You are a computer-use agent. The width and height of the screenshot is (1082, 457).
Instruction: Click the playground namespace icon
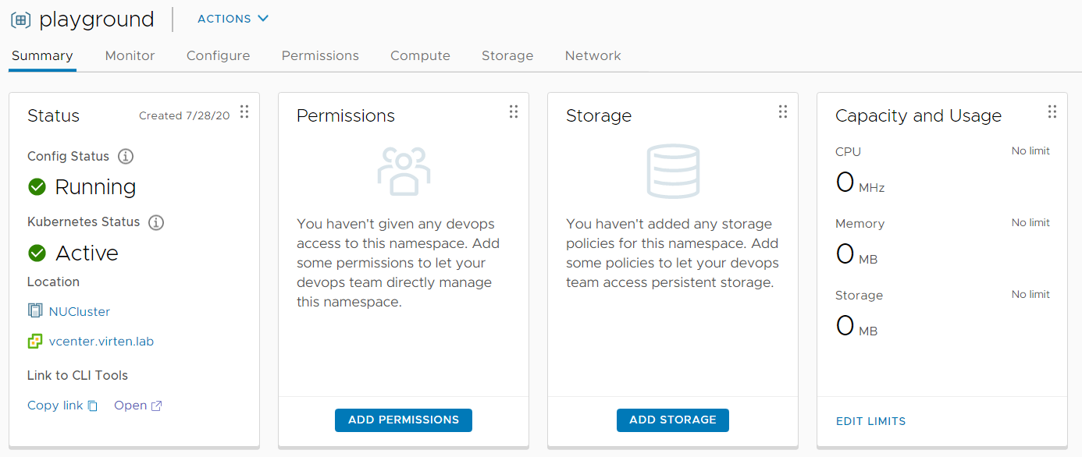point(21,19)
